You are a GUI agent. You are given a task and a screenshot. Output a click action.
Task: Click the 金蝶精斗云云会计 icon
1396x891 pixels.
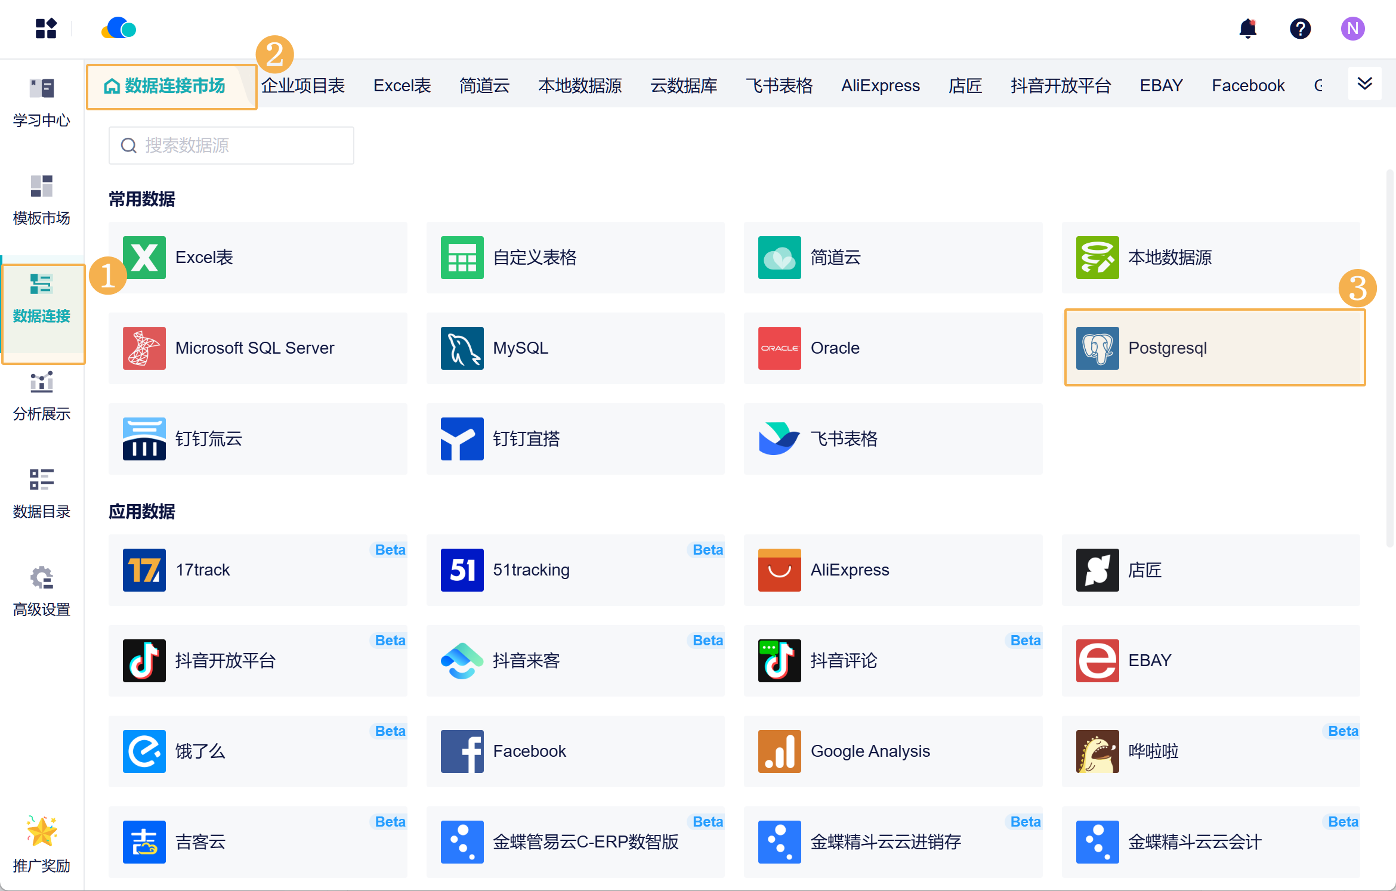[x=1098, y=842]
